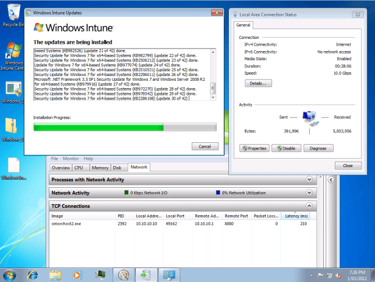Expand Processes with Network Activity section
Image resolution: width=375 pixels, height=282 pixels.
point(308,180)
